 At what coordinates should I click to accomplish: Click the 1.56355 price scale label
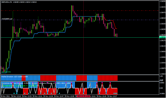163,23
